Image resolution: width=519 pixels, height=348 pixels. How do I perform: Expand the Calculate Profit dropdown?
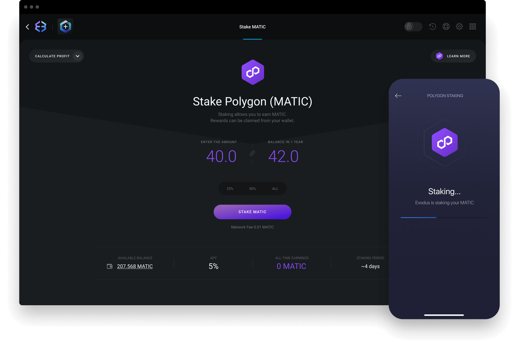pos(78,56)
